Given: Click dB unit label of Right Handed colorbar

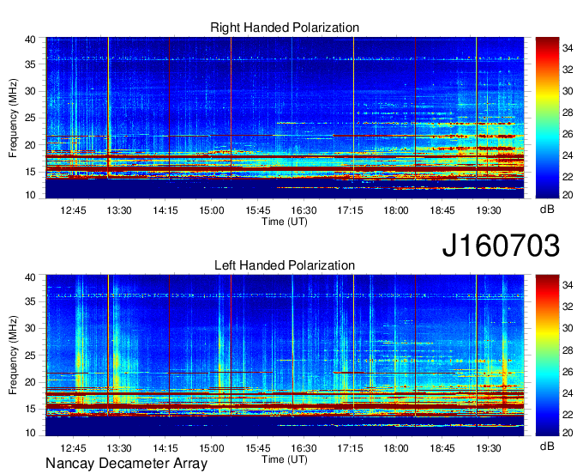Looking at the screenshot, I should (x=547, y=210).
